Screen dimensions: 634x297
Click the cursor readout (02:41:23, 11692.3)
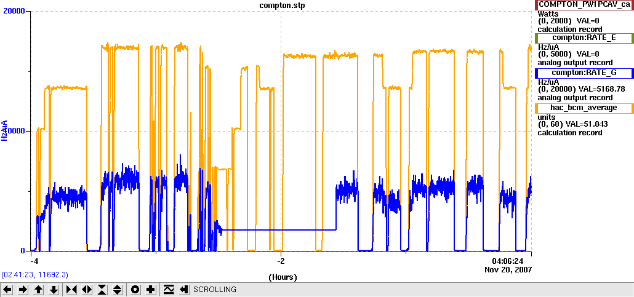34,275
